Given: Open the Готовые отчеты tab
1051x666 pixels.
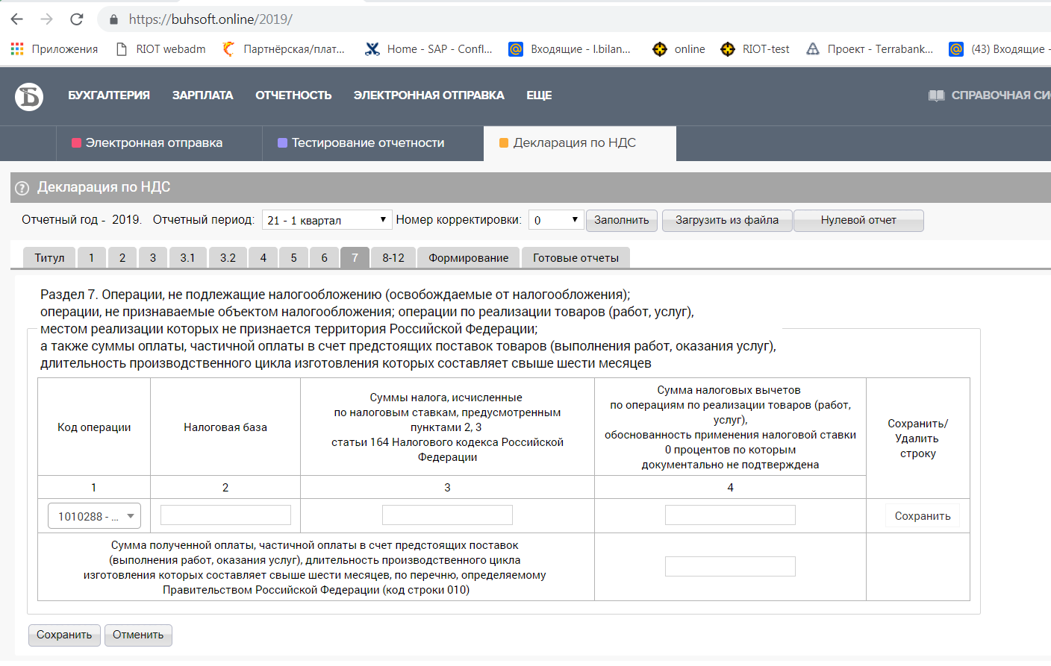Looking at the screenshot, I should [576, 257].
